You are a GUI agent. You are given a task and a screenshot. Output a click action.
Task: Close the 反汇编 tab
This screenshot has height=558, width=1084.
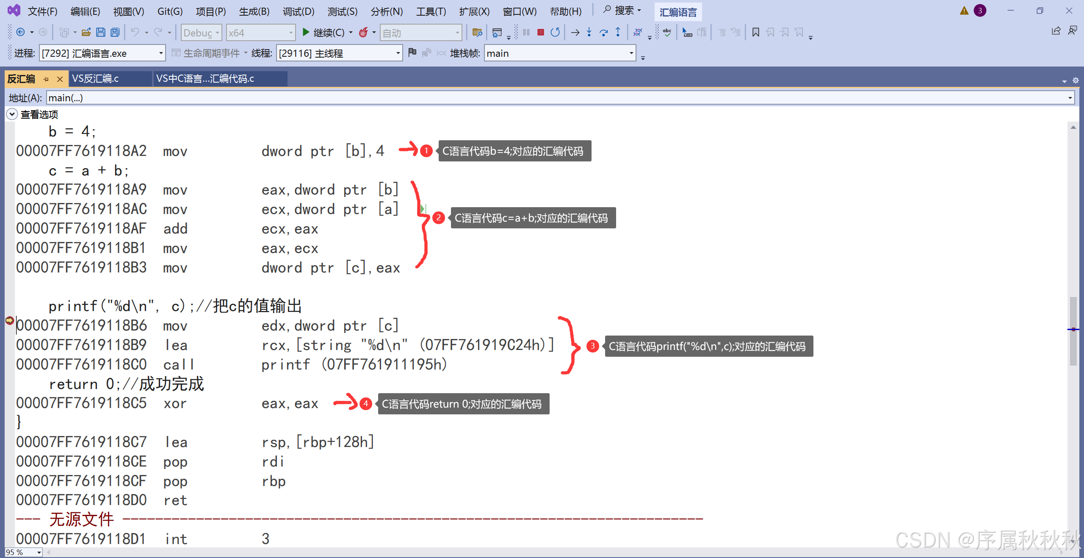pyautogui.click(x=60, y=79)
